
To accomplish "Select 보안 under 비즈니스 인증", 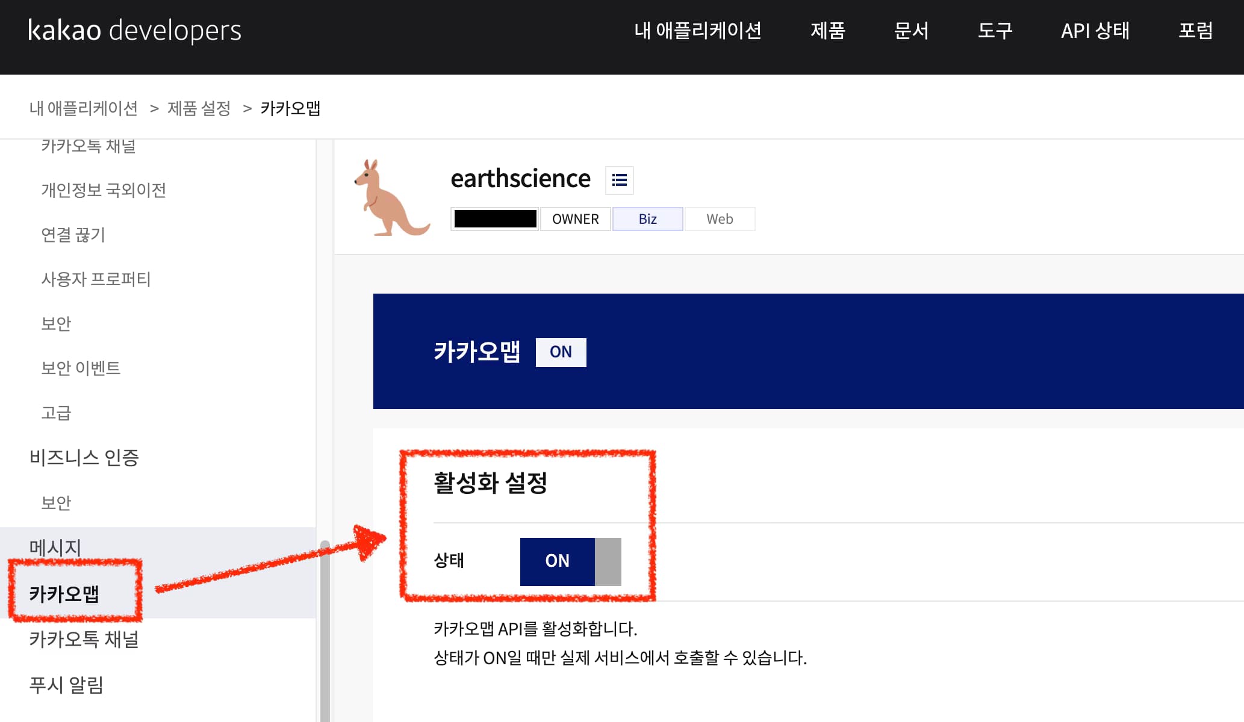I will [x=56, y=502].
